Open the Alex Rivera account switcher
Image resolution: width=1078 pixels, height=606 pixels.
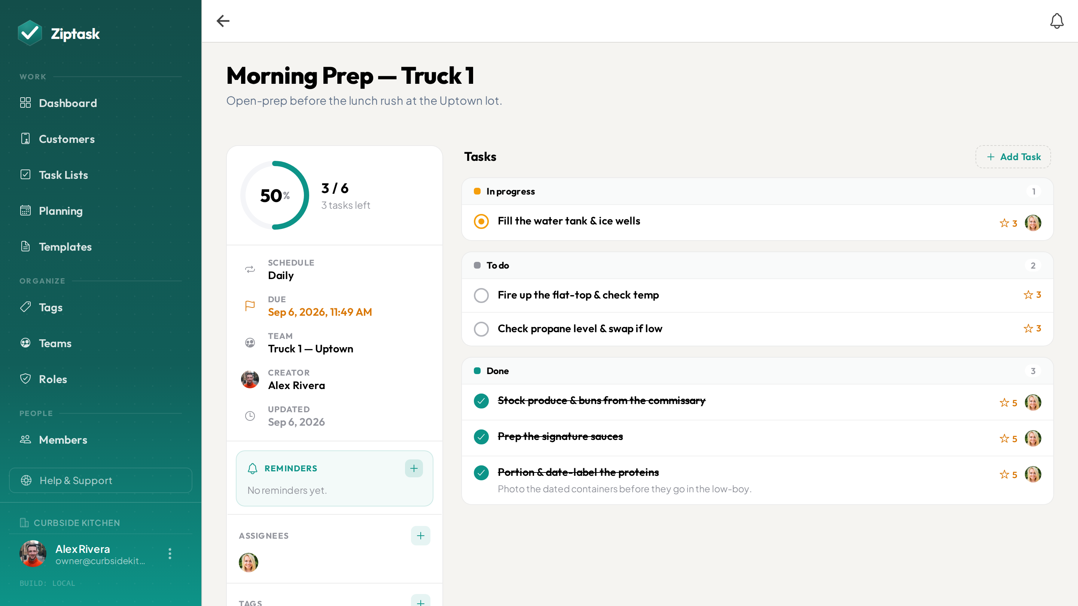coord(100,553)
